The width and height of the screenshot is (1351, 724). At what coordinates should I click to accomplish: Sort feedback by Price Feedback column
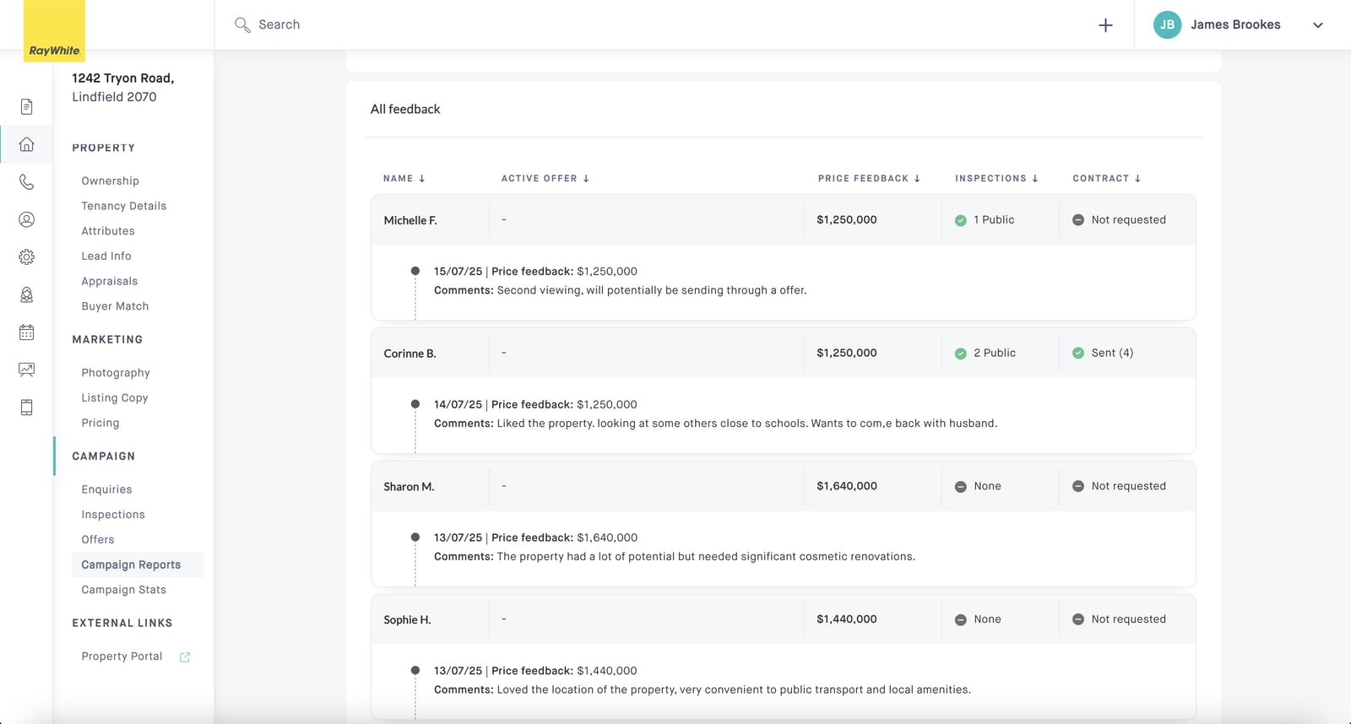pyautogui.click(x=868, y=179)
